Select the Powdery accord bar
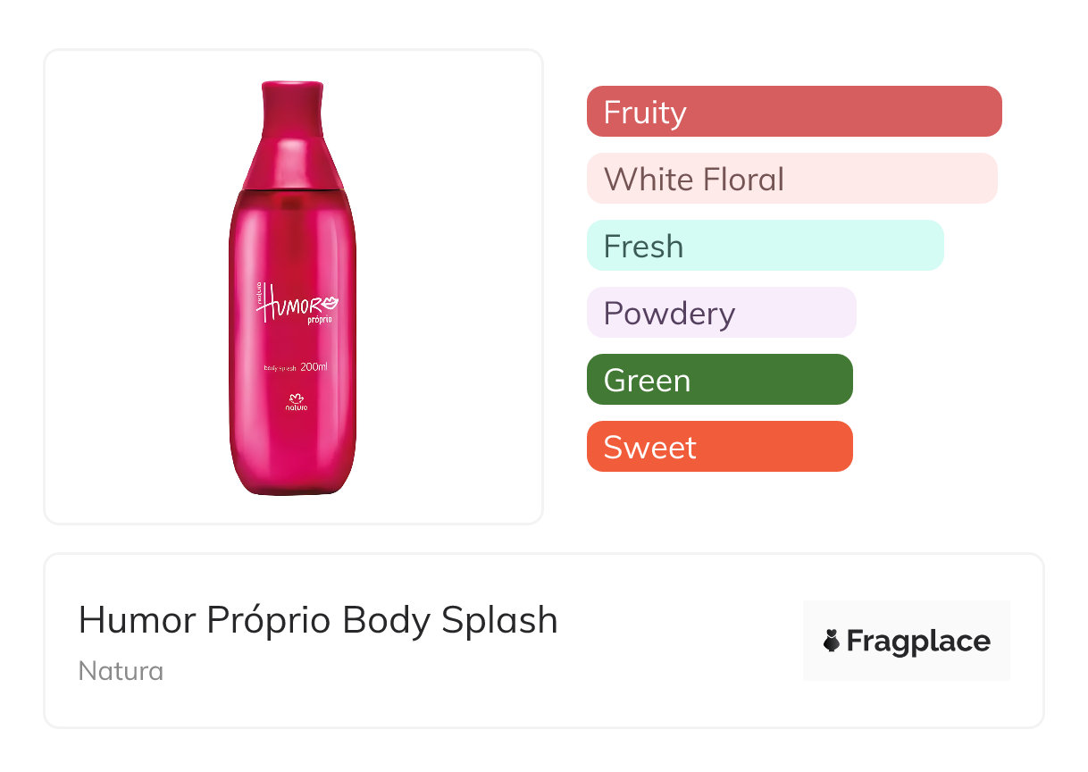 [721, 313]
